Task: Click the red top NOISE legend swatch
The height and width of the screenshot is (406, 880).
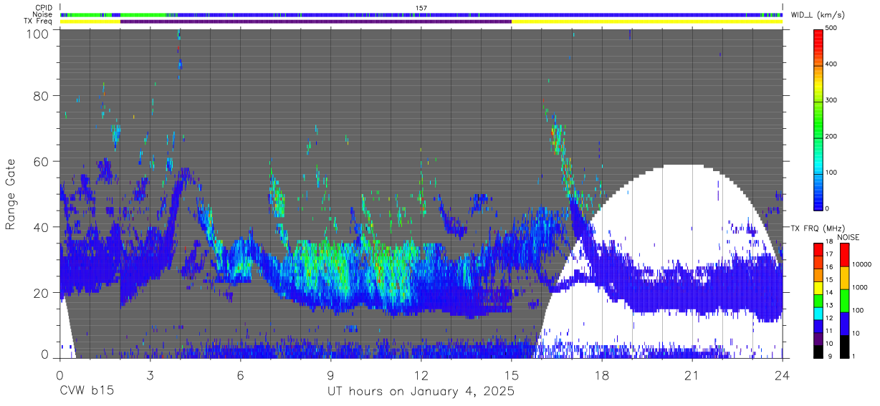Action: tap(844, 254)
